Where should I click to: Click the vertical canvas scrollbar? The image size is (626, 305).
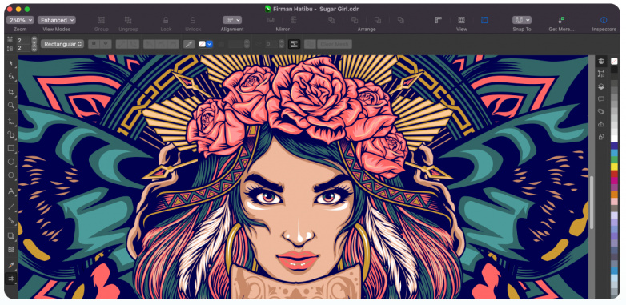[592, 203]
